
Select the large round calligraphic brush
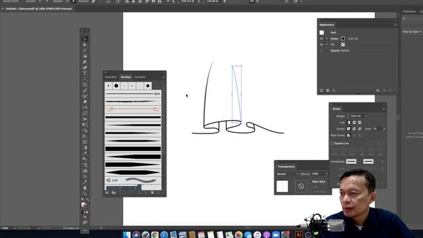coord(116,86)
